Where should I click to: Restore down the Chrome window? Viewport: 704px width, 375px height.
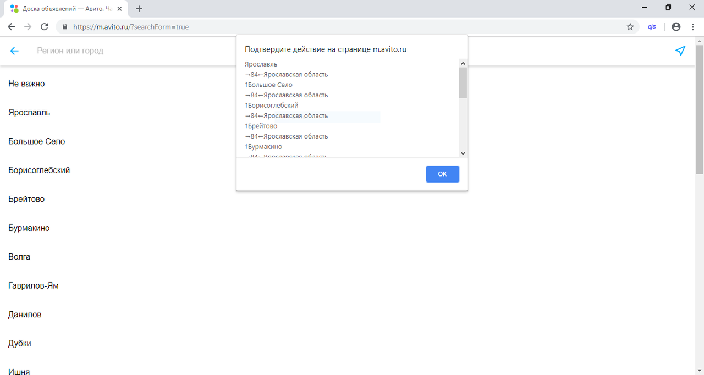pyautogui.click(x=668, y=7)
